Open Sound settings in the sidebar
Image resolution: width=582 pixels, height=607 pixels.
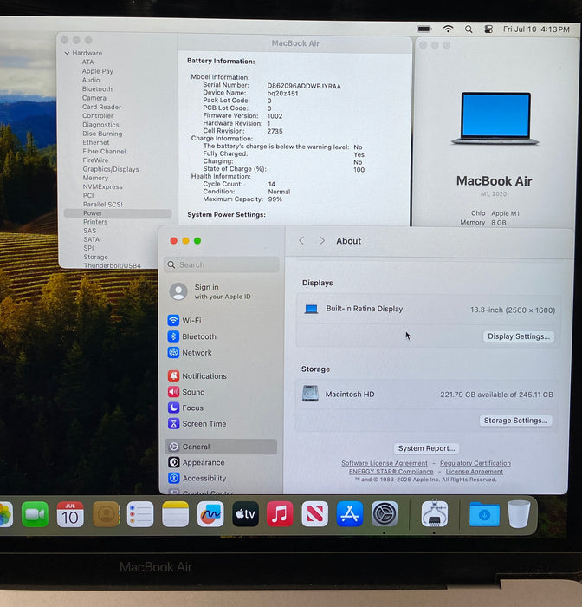221,392
